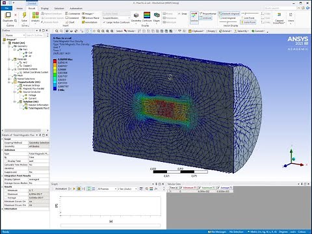This screenshot has width=312, height=234.
Task: Open the File menu
Action: 6,8
